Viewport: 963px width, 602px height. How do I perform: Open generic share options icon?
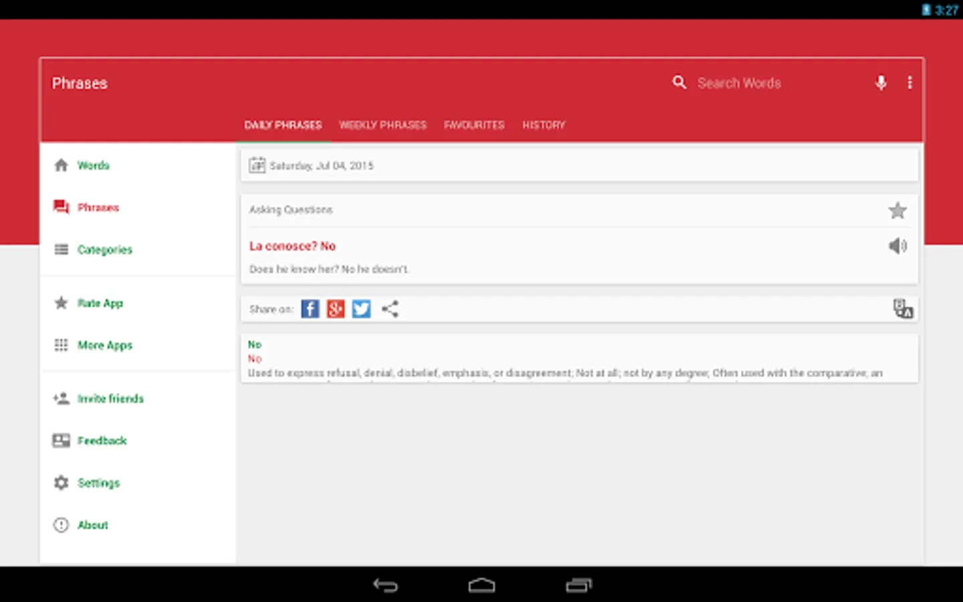pyautogui.click(x=390, y=309)
